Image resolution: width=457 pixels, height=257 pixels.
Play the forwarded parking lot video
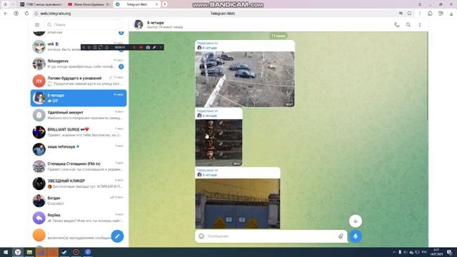tap(245, 79)
